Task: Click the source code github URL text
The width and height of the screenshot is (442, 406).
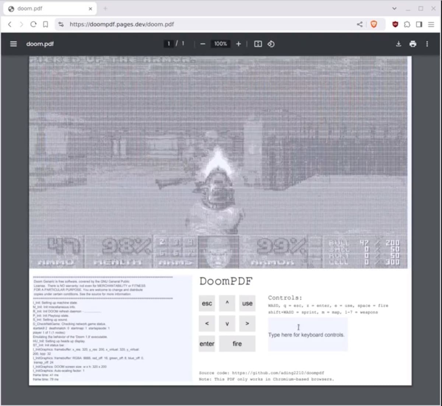Action: tap(278, 373)
